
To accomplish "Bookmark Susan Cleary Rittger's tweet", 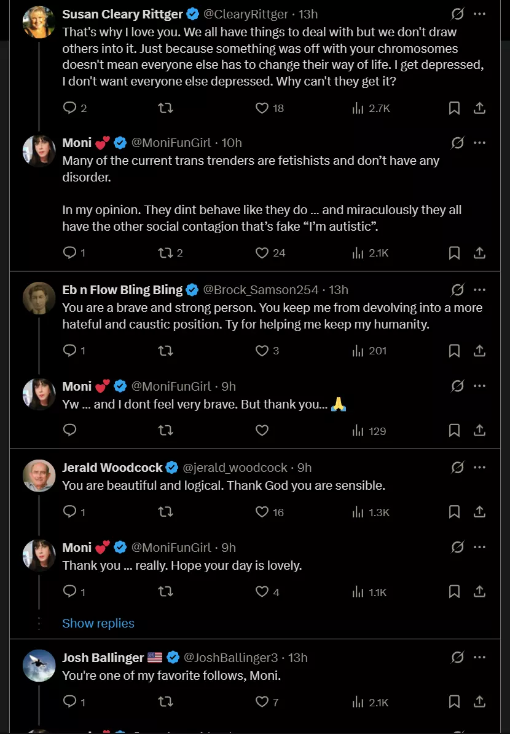I will point(454,108).
